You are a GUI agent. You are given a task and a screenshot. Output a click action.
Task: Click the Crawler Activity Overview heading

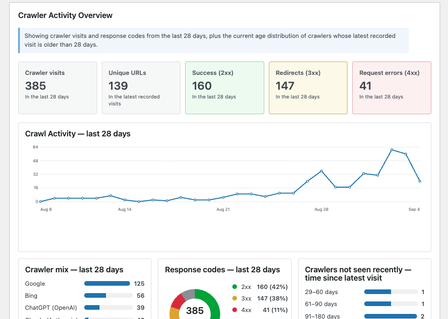point(65,15)
